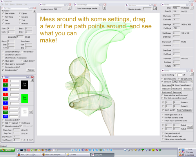
Task: Open Firefox from the quick launch bar
Action: pyautogui.click(x=43, y=150)
